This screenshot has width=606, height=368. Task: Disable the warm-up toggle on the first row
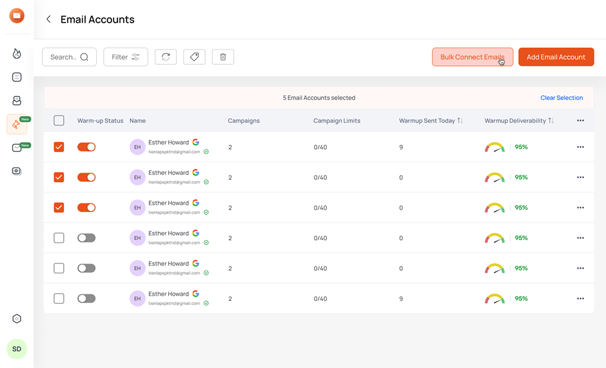pyautogui.click(x=87, y=147)
